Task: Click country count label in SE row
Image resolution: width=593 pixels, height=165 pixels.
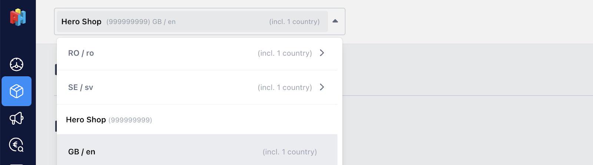Action: click(x=285, y=88)
